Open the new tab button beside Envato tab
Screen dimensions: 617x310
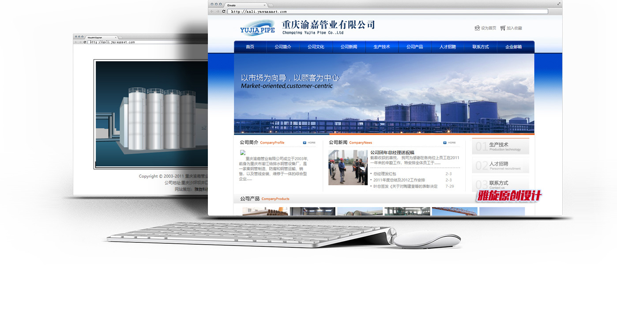[x=271, y=5]
